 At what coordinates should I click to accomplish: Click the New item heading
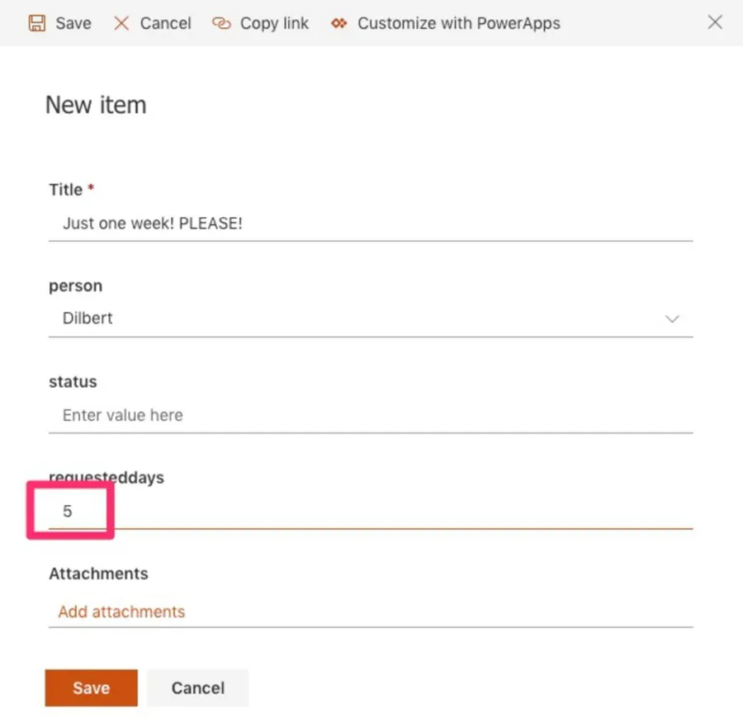[96, 105]
